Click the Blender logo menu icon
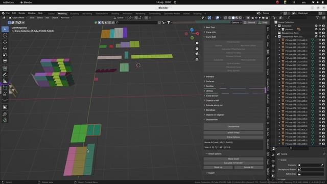The height and width of the screenshot is (184, 327). point(3,13)
